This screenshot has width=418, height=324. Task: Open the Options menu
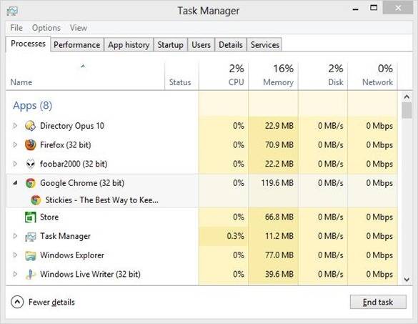46,28
